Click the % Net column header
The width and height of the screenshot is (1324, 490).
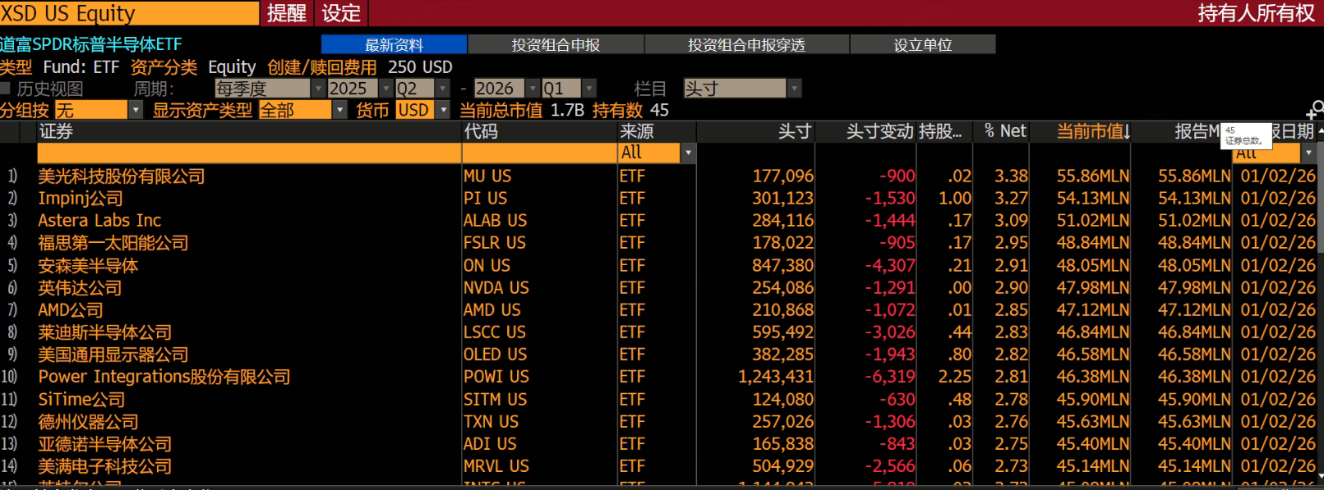pos(1005,131)
